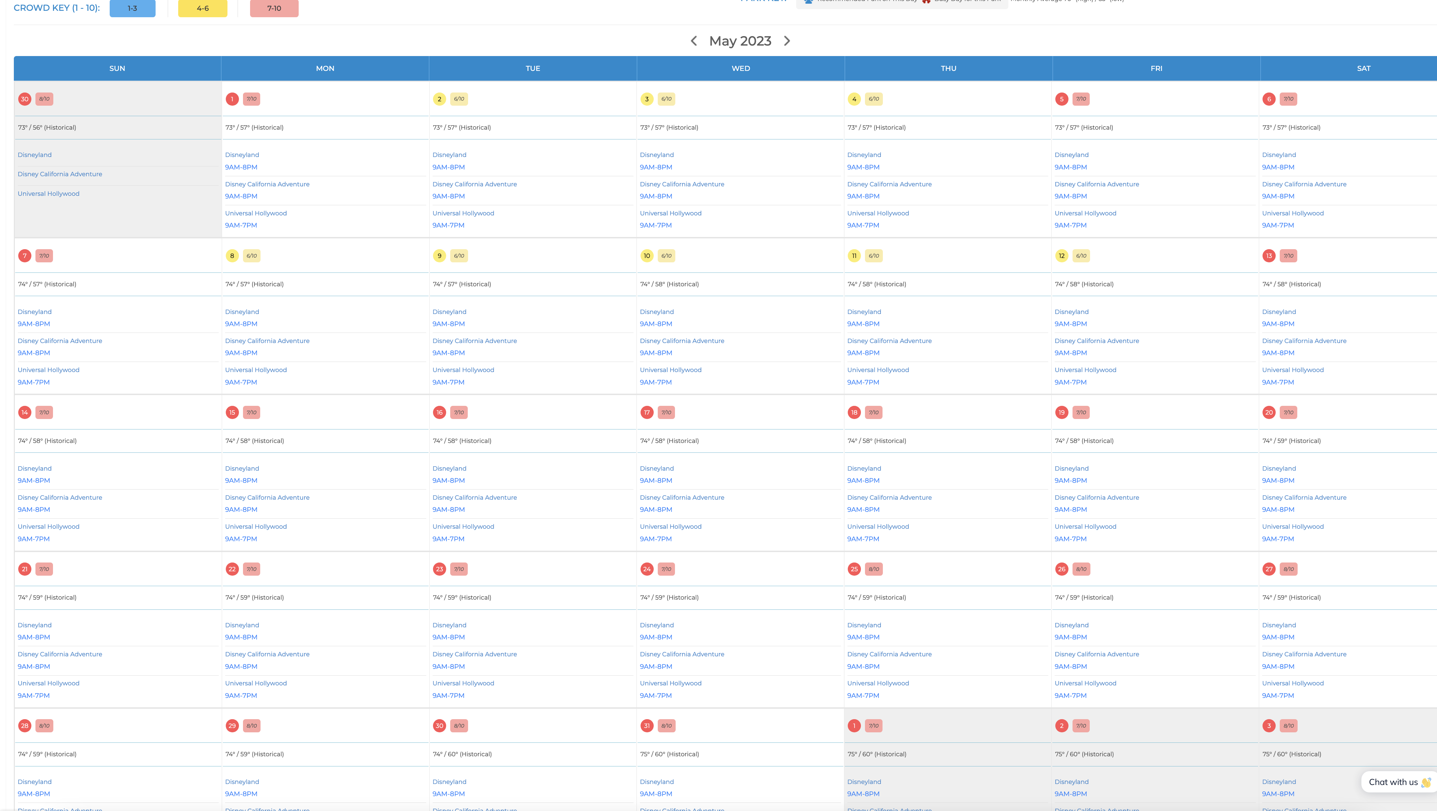Viewport: 1437px width, 811px height.
Task: Click the red day 1 circle for May
Action: [x=232, y=99]
